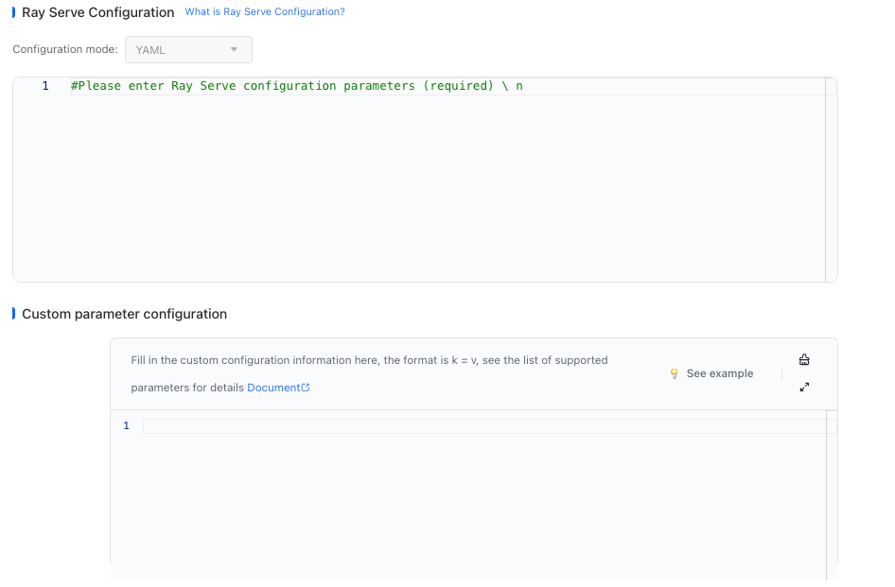Expand custom parameter editor to fullscreen
Image resolution: width=895 pixels, height=587 pixels.
coord(804,387)
